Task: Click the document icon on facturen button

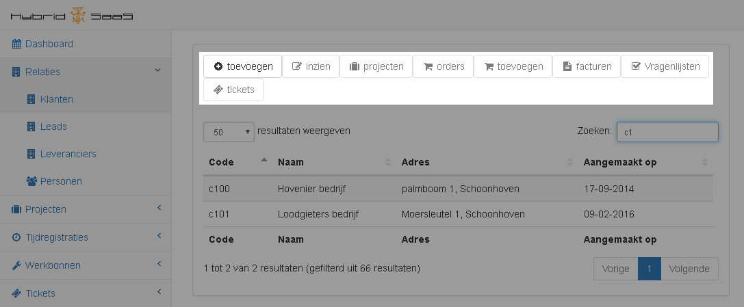Action: (x=567, y=66)
